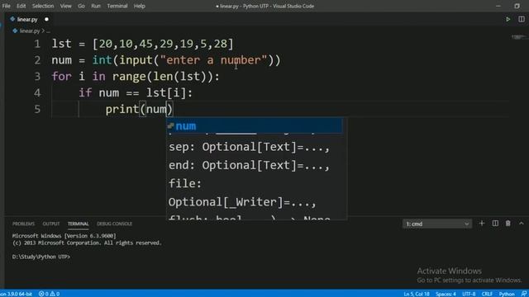Open the Go menu

(81, 6)
